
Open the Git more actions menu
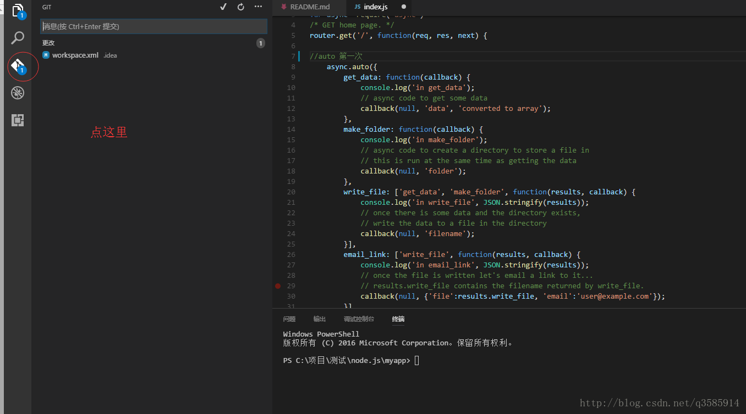[258, 7]
